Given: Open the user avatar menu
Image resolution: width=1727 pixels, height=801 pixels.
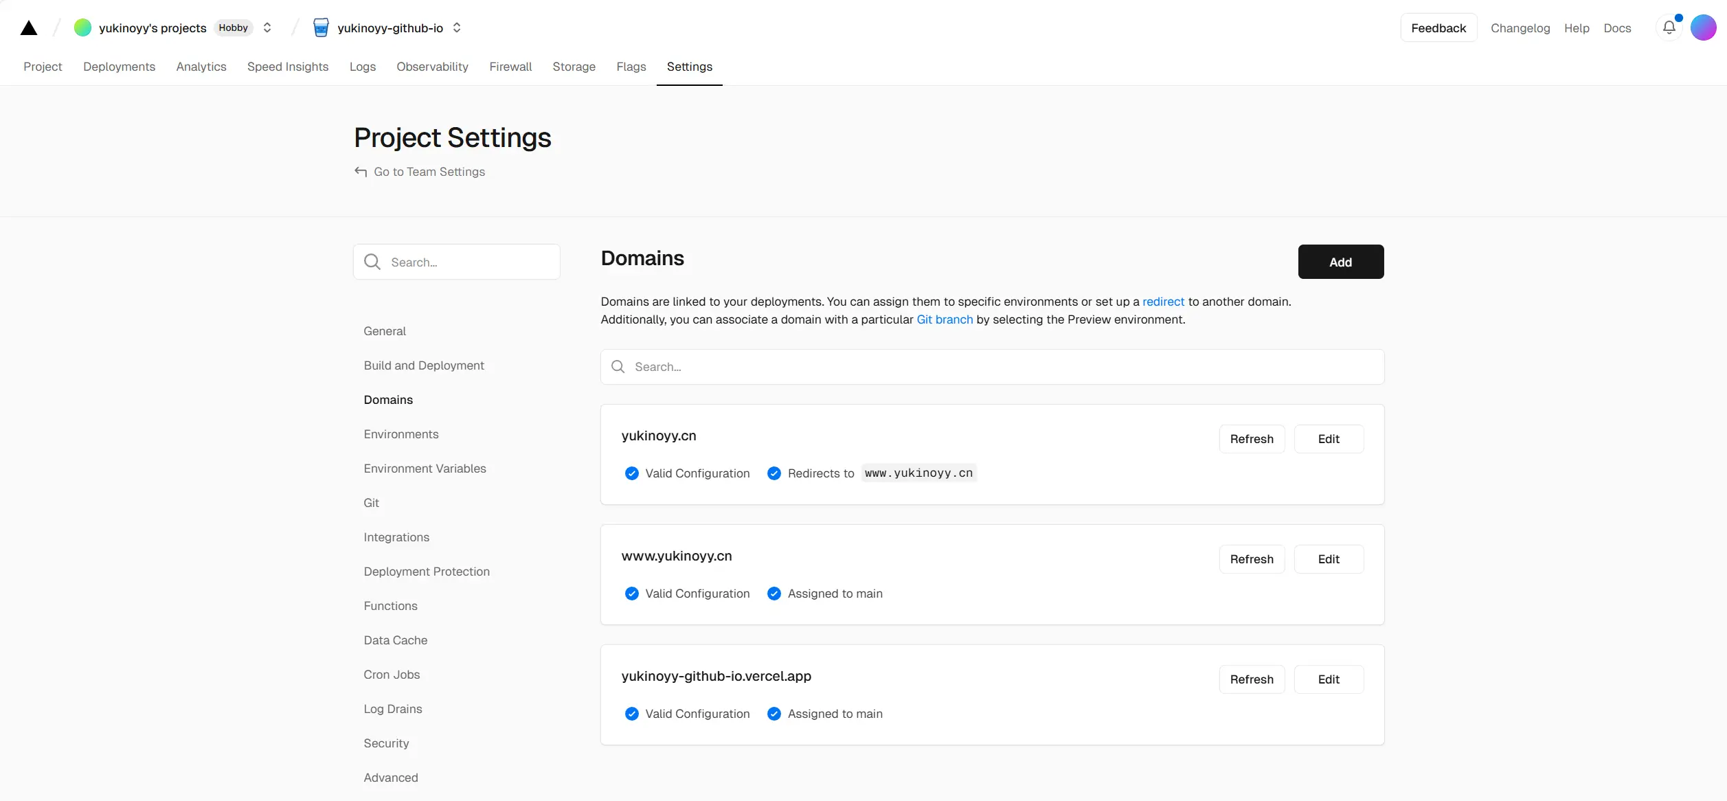Looking at the screenshot, I should [x=1704, y=27].
